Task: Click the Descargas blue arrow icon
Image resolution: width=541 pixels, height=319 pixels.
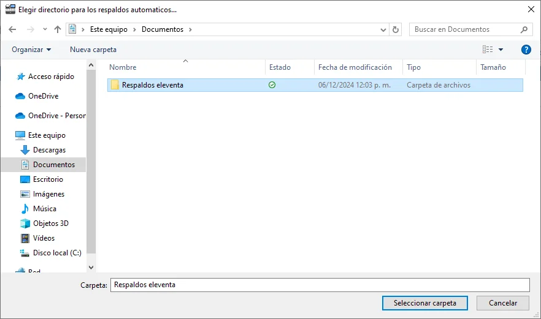Action: [25, 150]
